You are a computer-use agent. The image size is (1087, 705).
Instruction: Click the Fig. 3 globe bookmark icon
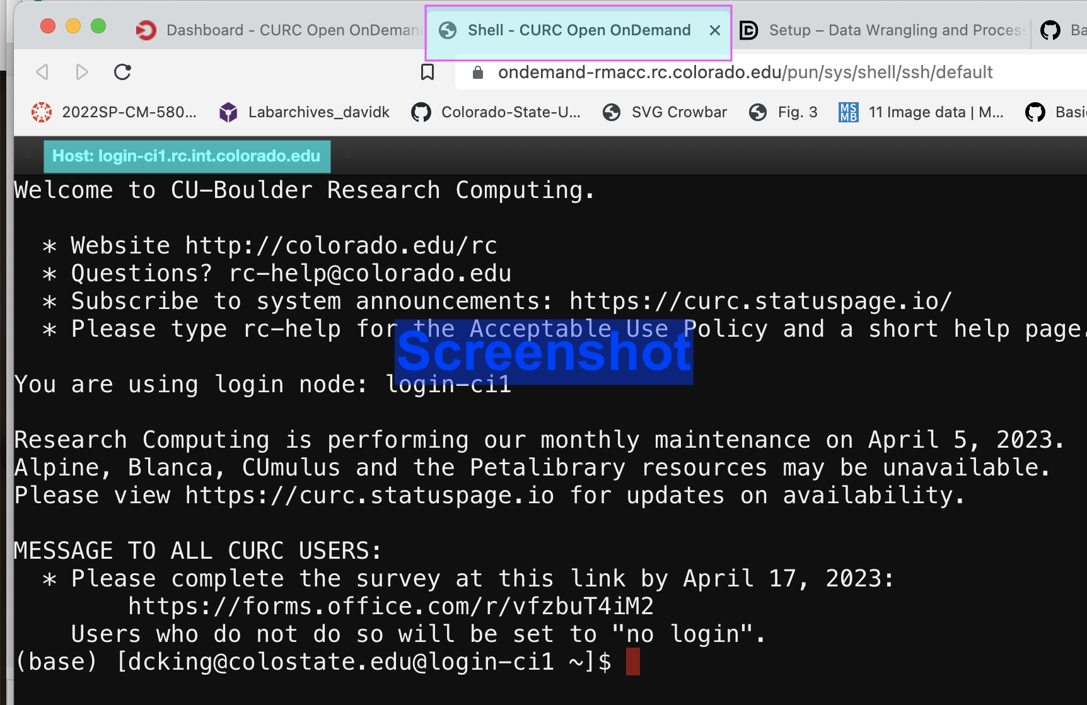758,112
